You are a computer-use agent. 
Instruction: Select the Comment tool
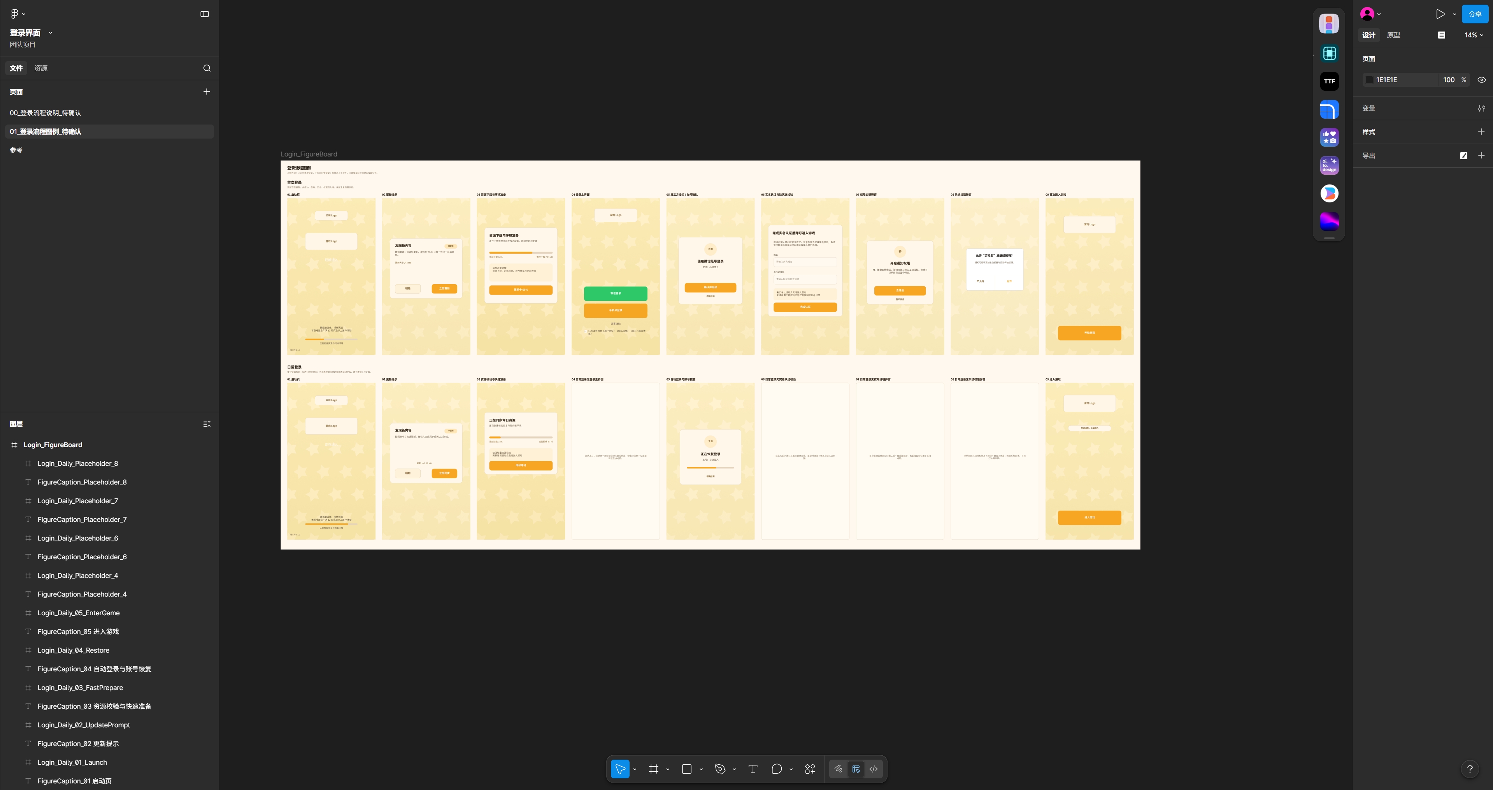click(x=777, y=769)
